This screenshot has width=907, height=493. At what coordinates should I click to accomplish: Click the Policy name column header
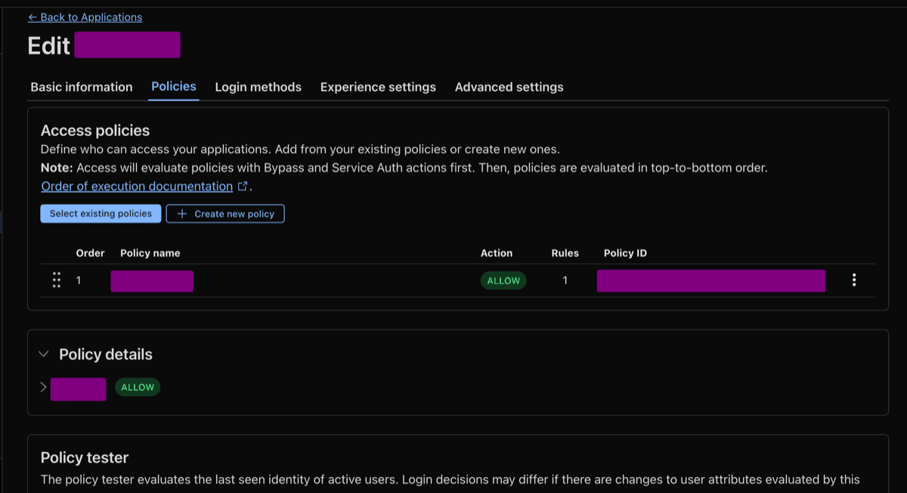[x=150, y=253]
